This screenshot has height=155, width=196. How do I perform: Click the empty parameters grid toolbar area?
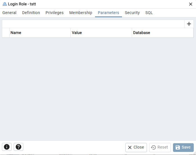coord(93,24)
